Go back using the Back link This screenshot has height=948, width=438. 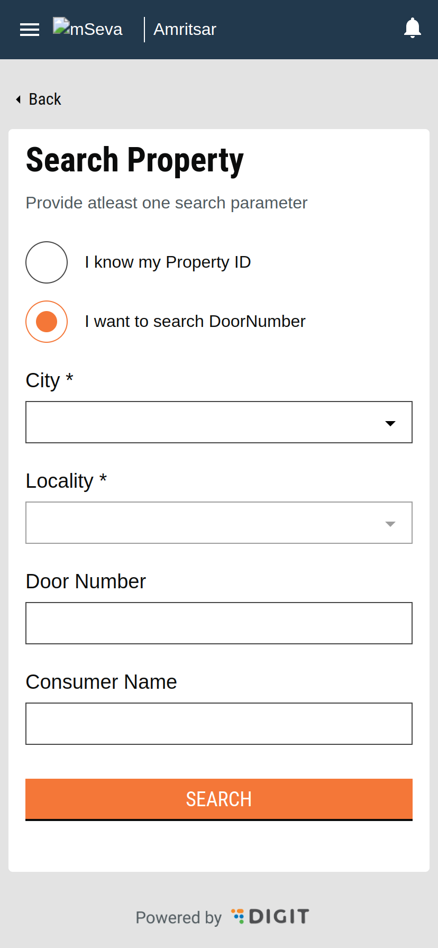point(45,99)
